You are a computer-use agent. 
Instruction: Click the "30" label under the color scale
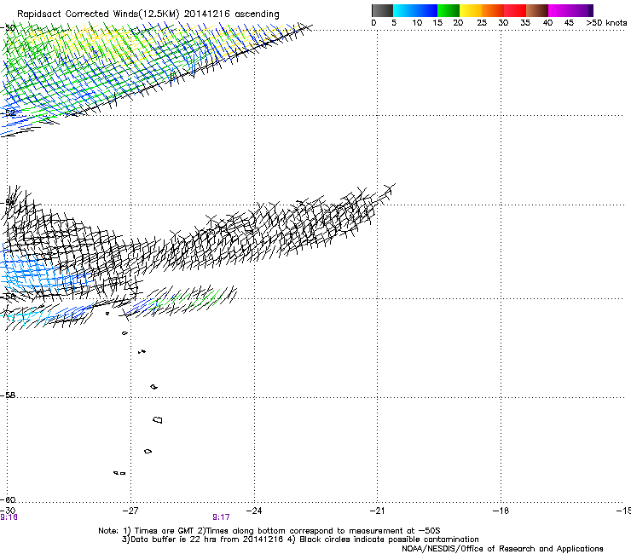click(503, 23)
